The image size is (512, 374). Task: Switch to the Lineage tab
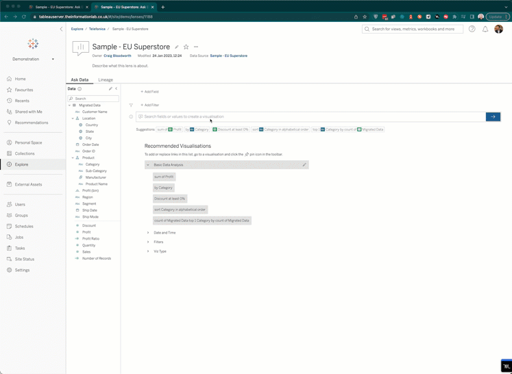point(106,79)
